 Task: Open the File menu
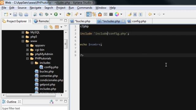pyautogui.click(x=4, y=8)
